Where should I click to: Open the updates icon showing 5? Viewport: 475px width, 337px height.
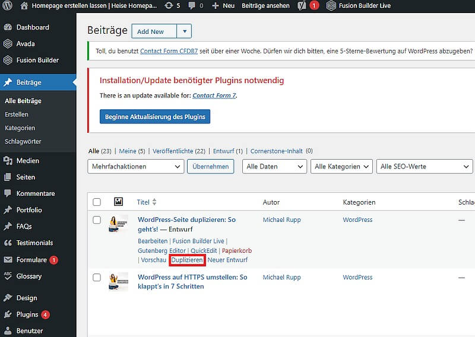(x=169, y=5)
